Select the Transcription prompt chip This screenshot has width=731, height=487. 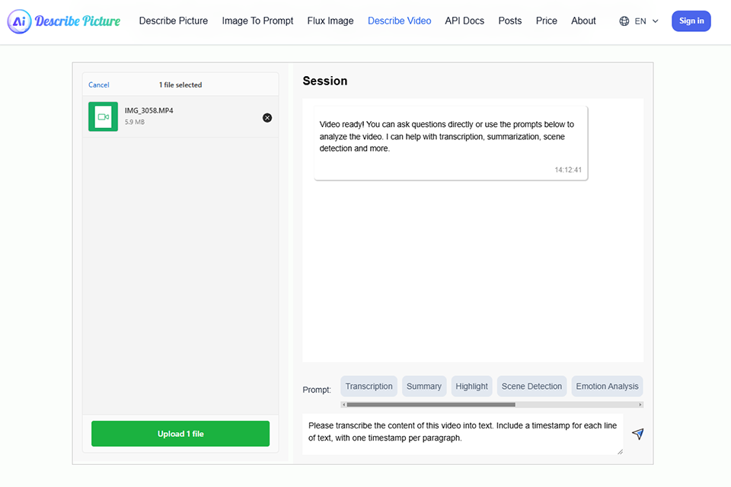click(369, 387)
